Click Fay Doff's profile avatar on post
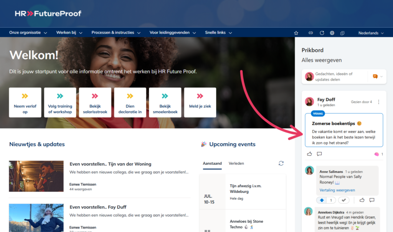The image size is (393, 232). pos(310,101)
